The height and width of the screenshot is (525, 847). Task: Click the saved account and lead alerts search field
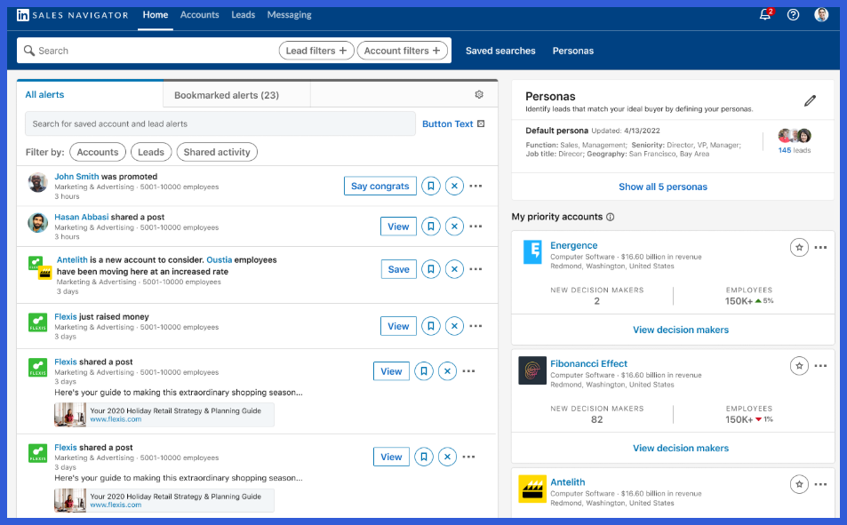[213, 123]
